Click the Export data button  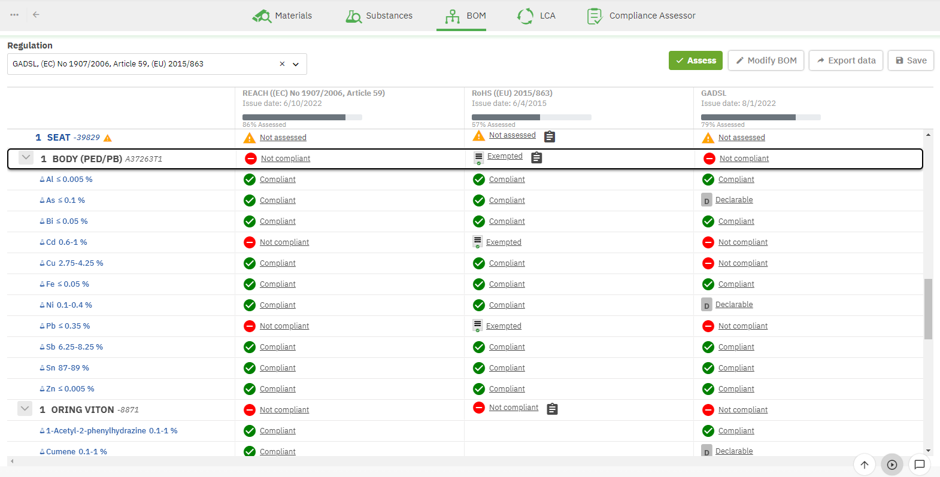845,60
